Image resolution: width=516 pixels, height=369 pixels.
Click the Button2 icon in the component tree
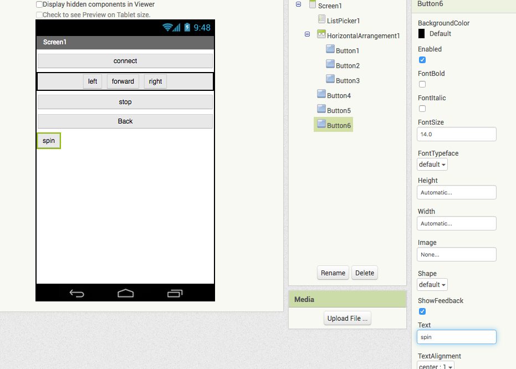coord(330,64)
